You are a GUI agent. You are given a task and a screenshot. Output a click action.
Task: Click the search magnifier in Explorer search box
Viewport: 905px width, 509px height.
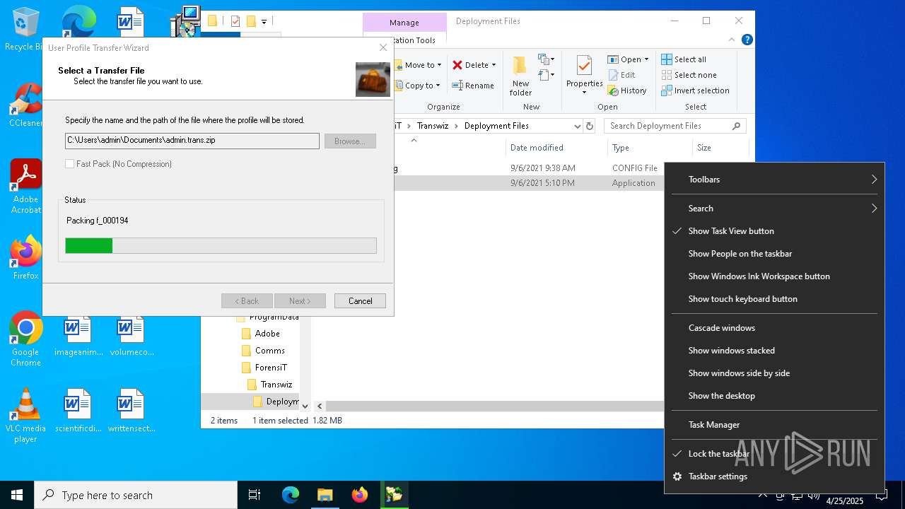coord(737,126)
